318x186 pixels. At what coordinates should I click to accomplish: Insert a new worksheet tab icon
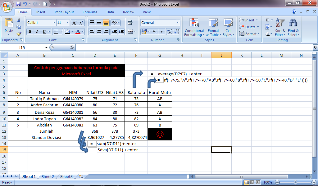coord(81,176)
